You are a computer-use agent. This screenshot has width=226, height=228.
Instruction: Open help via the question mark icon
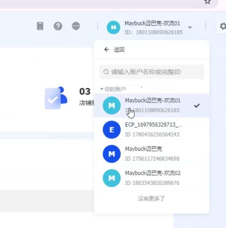tap(58, 26)
